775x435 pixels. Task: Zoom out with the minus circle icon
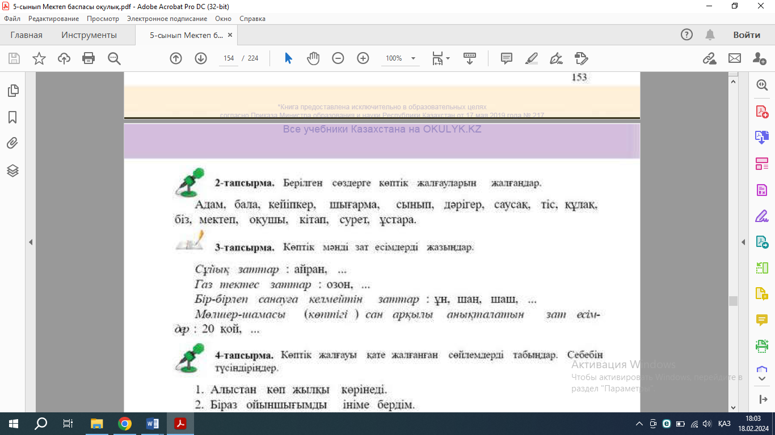338,58
